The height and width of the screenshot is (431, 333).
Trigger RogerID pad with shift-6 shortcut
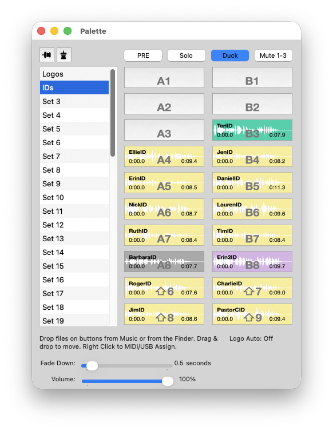point(164,288)
